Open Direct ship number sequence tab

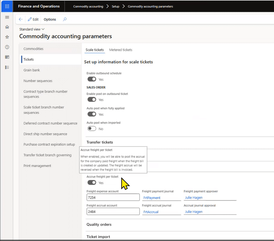50,134
